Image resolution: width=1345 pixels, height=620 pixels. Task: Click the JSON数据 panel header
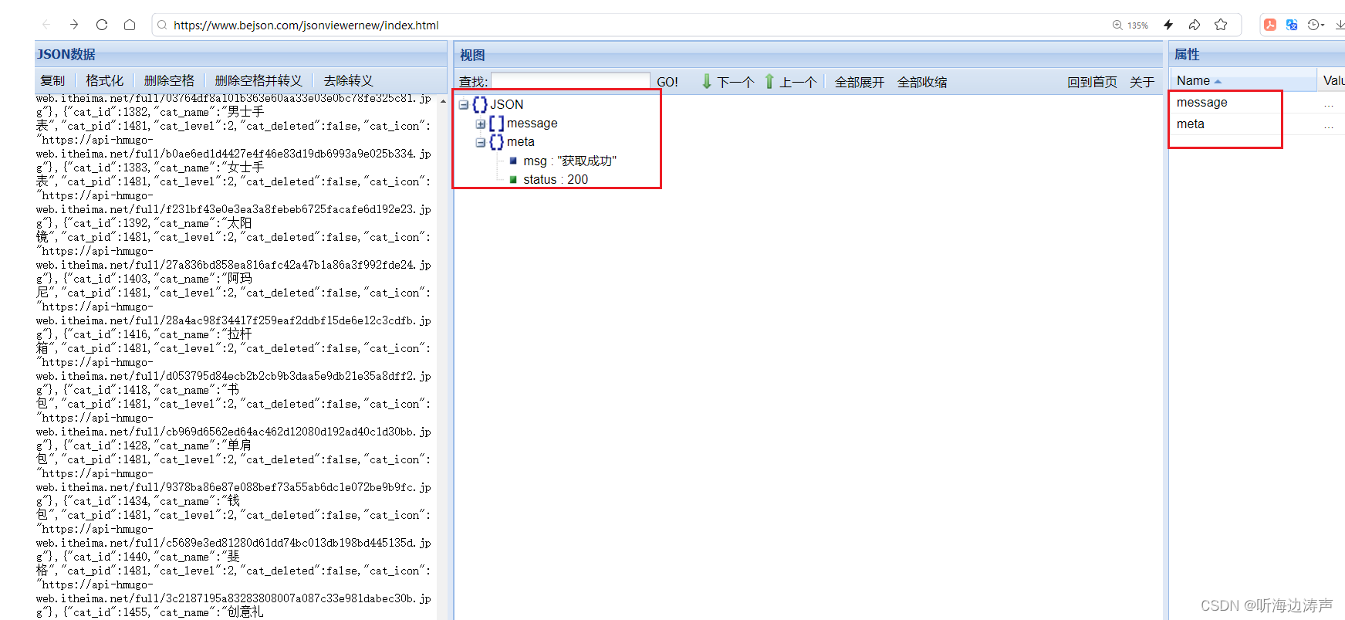pos(241,54)
